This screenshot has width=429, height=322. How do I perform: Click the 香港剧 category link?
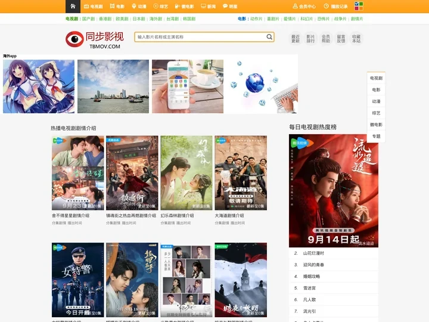coord(105,19)
